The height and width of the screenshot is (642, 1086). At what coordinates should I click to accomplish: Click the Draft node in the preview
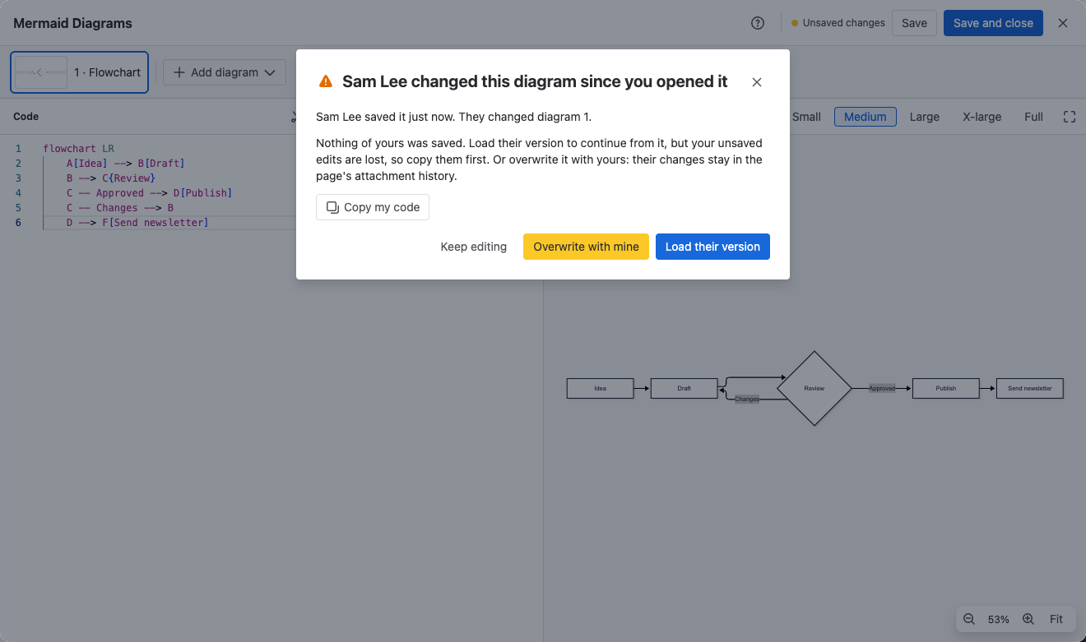685,388
